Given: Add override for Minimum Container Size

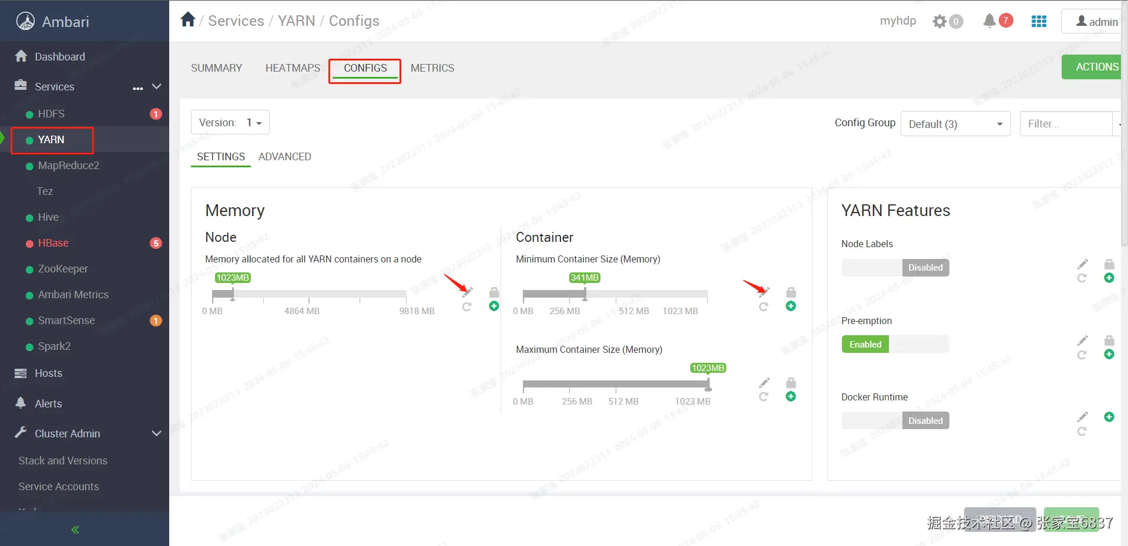Looking at the screenshot, I should (x=791, y=306).
